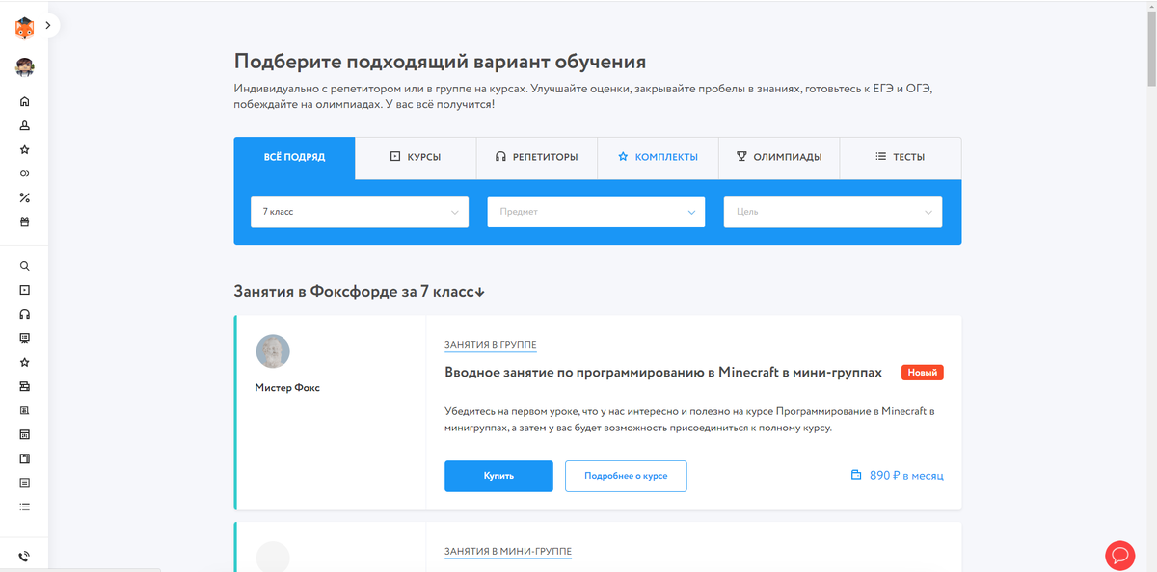
Task: Open courses via sidebar play-square icon
Action: point(25,290)
